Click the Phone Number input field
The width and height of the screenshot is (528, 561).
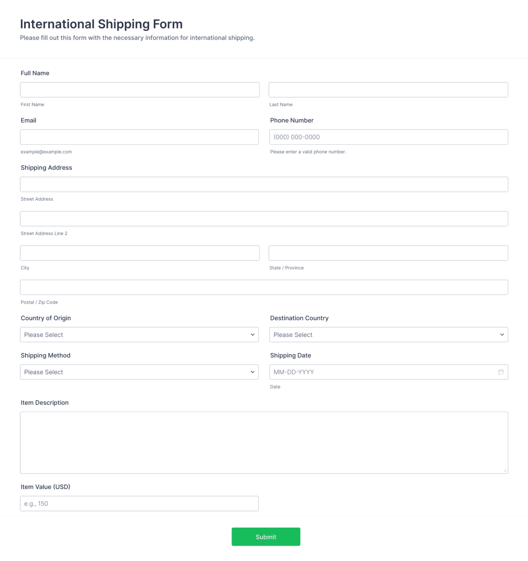(389, 137)
